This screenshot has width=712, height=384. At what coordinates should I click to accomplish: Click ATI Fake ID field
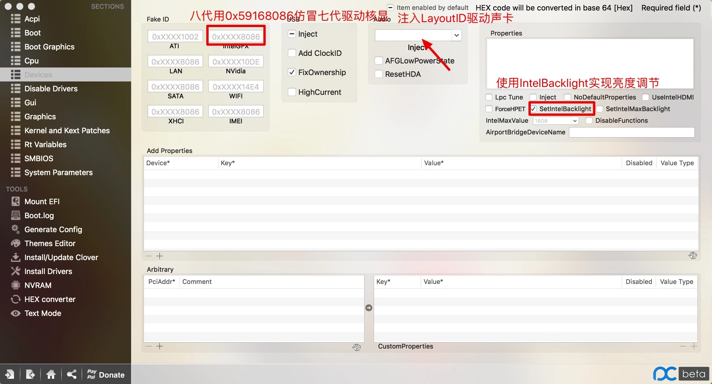[x=175, y=36]
